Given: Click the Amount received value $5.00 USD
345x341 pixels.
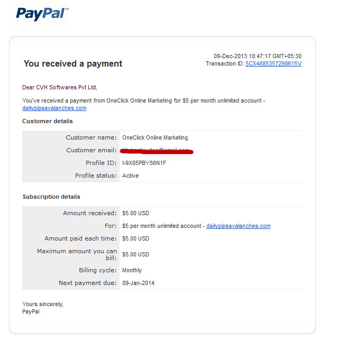Looking at the screenshot, I should tap(136, 213).
